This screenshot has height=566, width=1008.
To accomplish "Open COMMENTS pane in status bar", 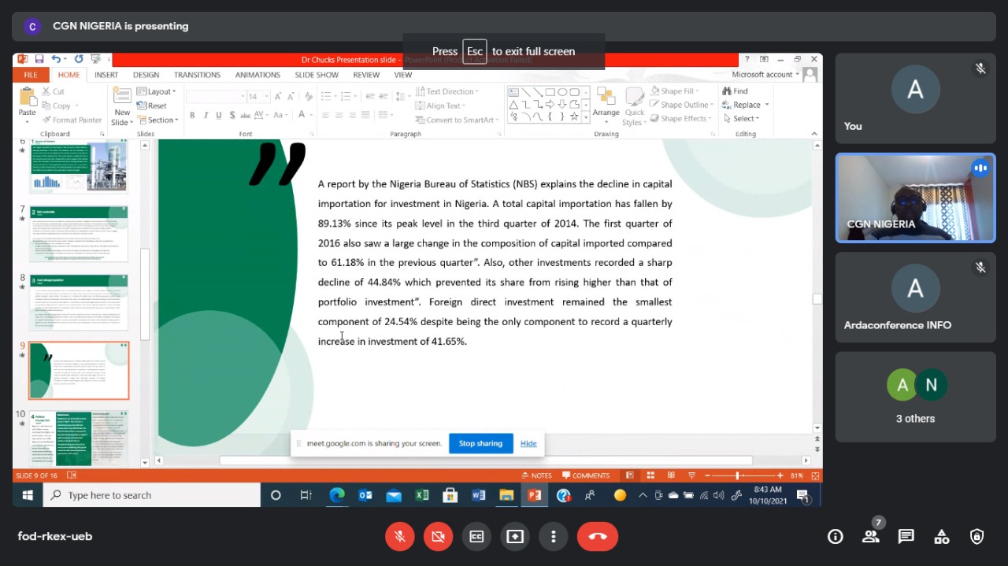I will point(586,475).
